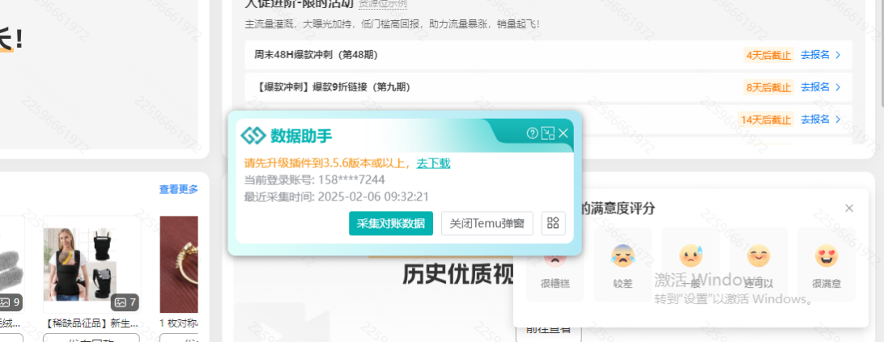Click 周末48H爆款冲刺（第48期） activity title
The width and height of the screenshot is (884, 342).
pos(316,55)
